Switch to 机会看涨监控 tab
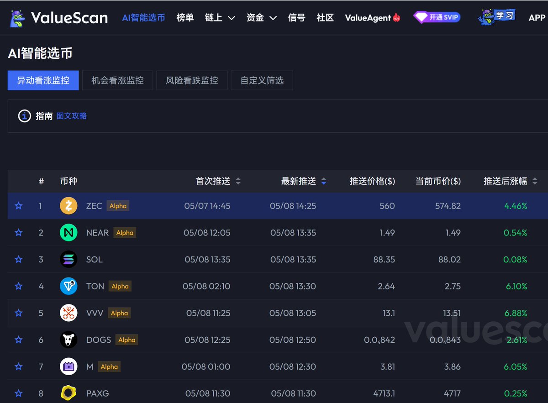Screen dimensions: 548x403 tap(117, 80)
